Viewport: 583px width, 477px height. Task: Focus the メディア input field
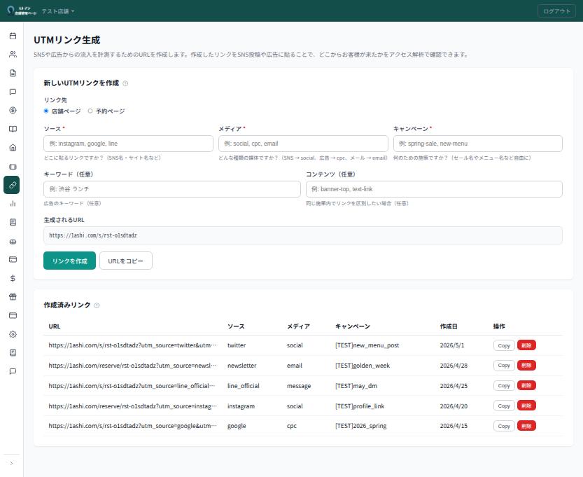point(303,144)
